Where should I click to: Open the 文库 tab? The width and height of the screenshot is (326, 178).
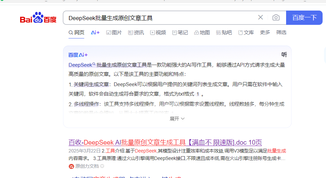246,33
